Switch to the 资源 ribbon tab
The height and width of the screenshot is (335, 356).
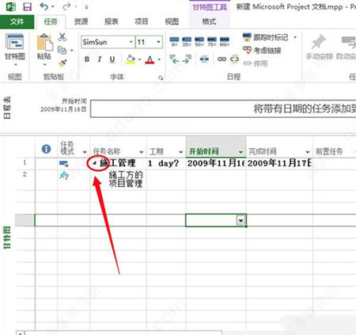pos(81,21)
